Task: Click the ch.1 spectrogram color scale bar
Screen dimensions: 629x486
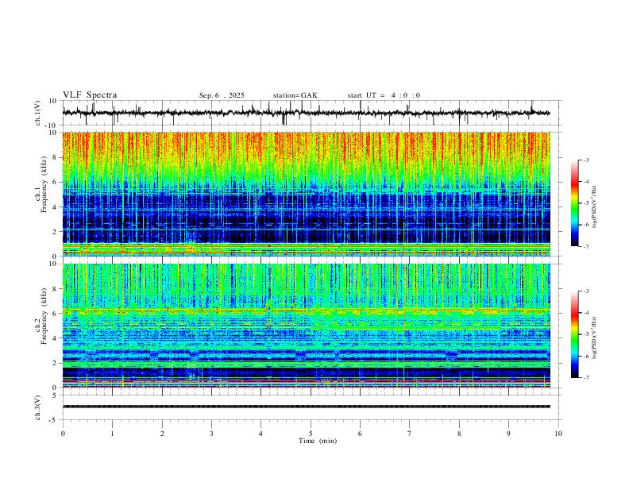Action: pyautogui.click(x=574, y=203)
